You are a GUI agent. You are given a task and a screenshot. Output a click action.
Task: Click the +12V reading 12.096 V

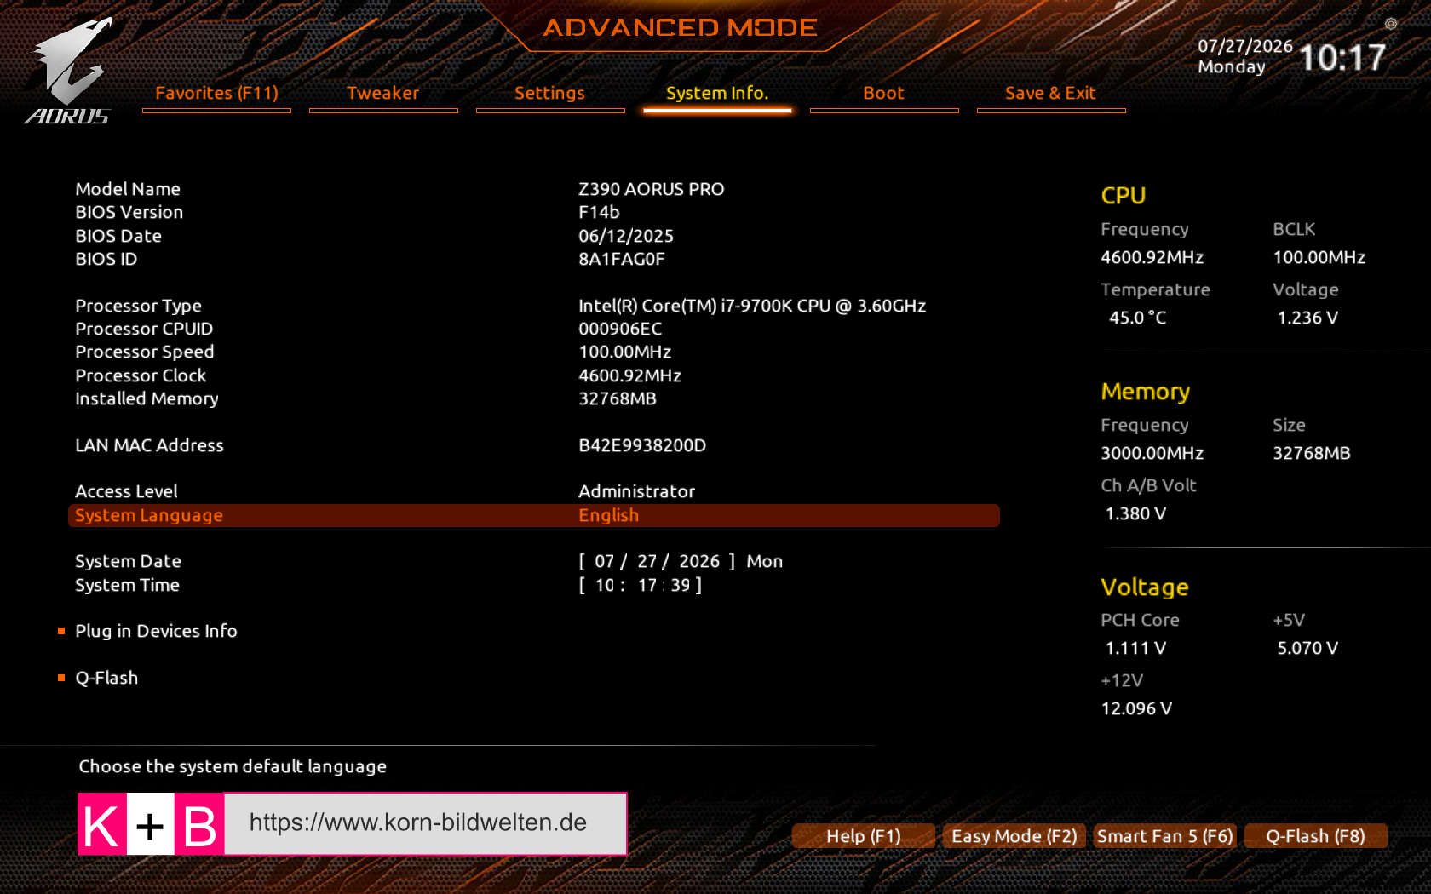[x=1136, y=708]
